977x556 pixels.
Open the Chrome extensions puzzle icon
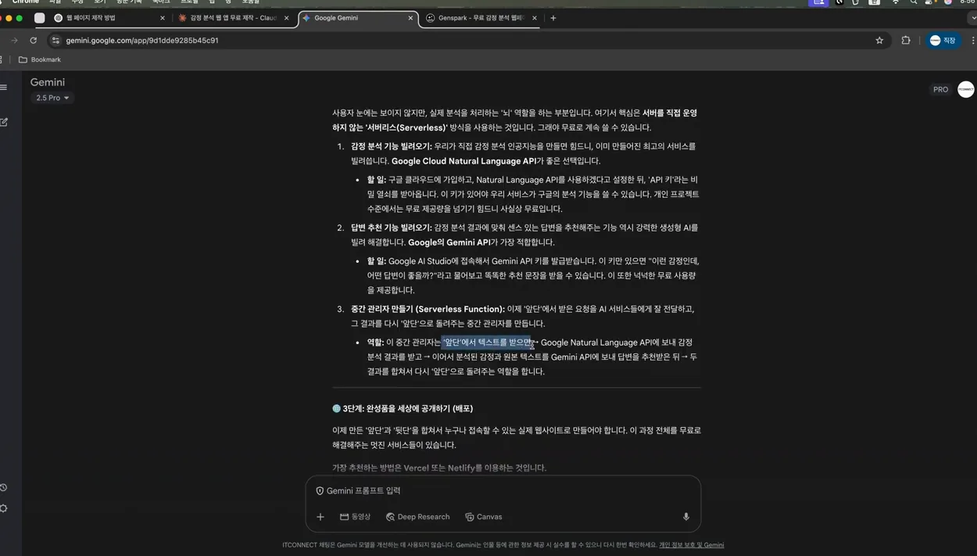(x=906, y=40)
